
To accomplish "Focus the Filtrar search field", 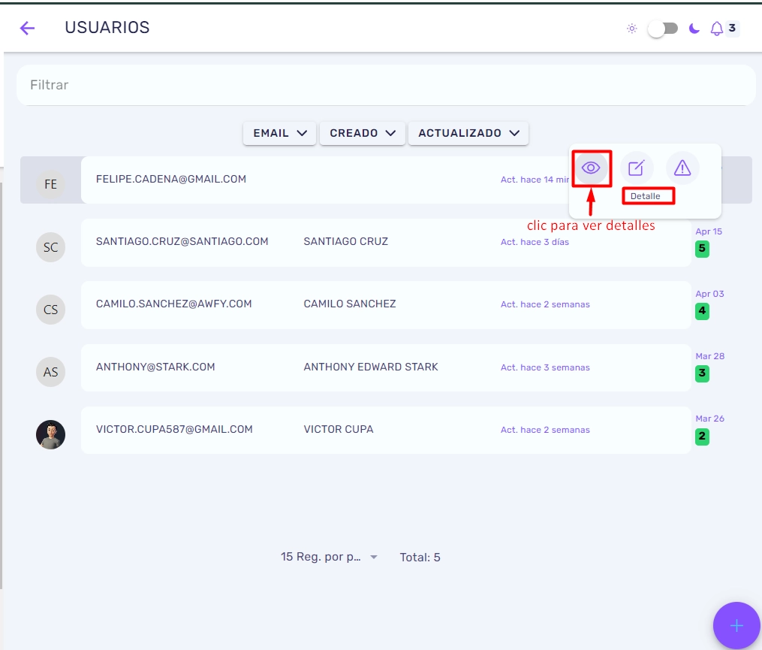I will click(x=386, y=85).
